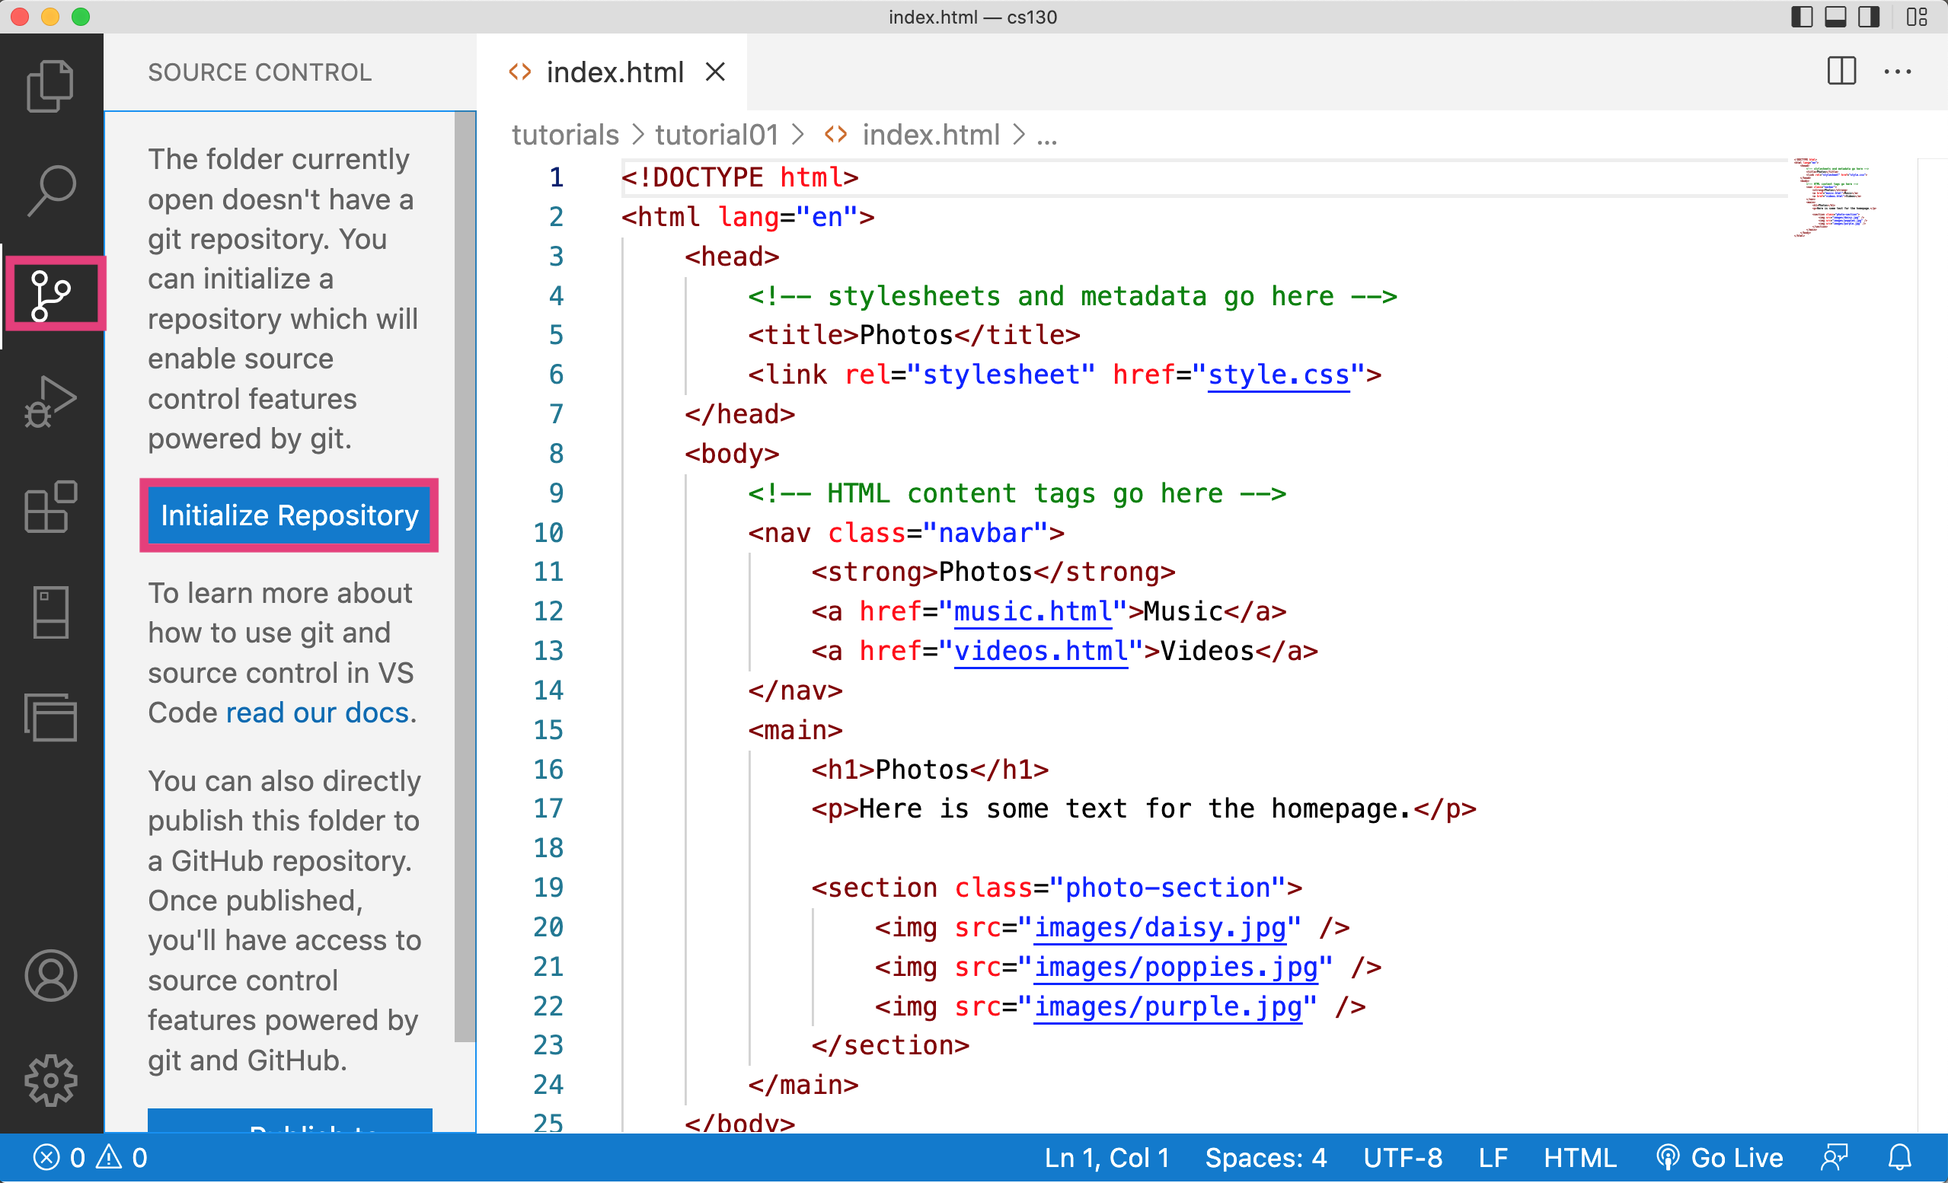Close the index.html tab

[x=716, y=72]
